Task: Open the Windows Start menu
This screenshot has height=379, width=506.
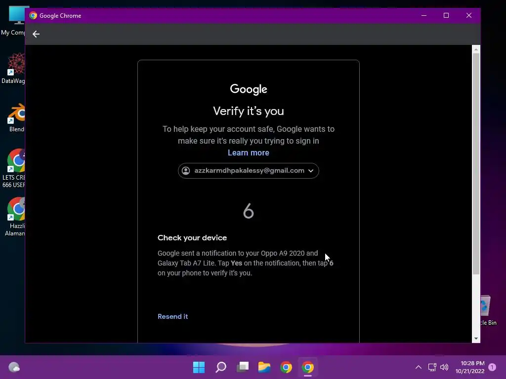Action: tap(199, 367)
